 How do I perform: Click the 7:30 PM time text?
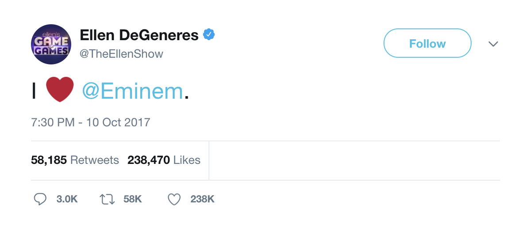pos(53,122)
